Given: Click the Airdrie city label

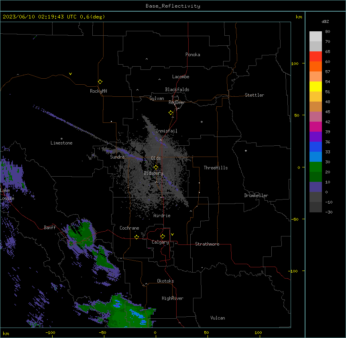Looking at the screenshot, I should tap(162, 216).
